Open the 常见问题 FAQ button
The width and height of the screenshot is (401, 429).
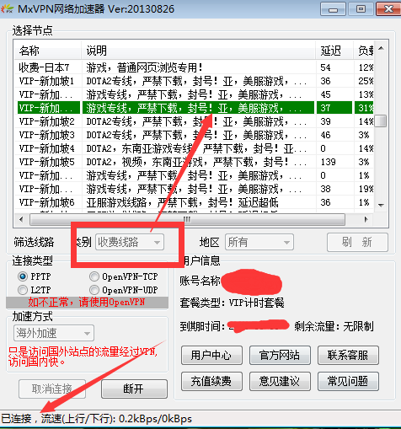348,381
